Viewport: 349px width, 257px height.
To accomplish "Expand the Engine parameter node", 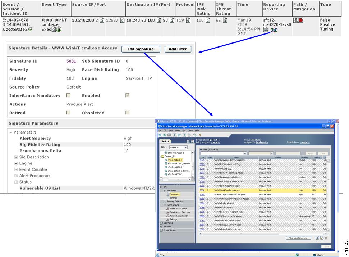I will (16, 163).
